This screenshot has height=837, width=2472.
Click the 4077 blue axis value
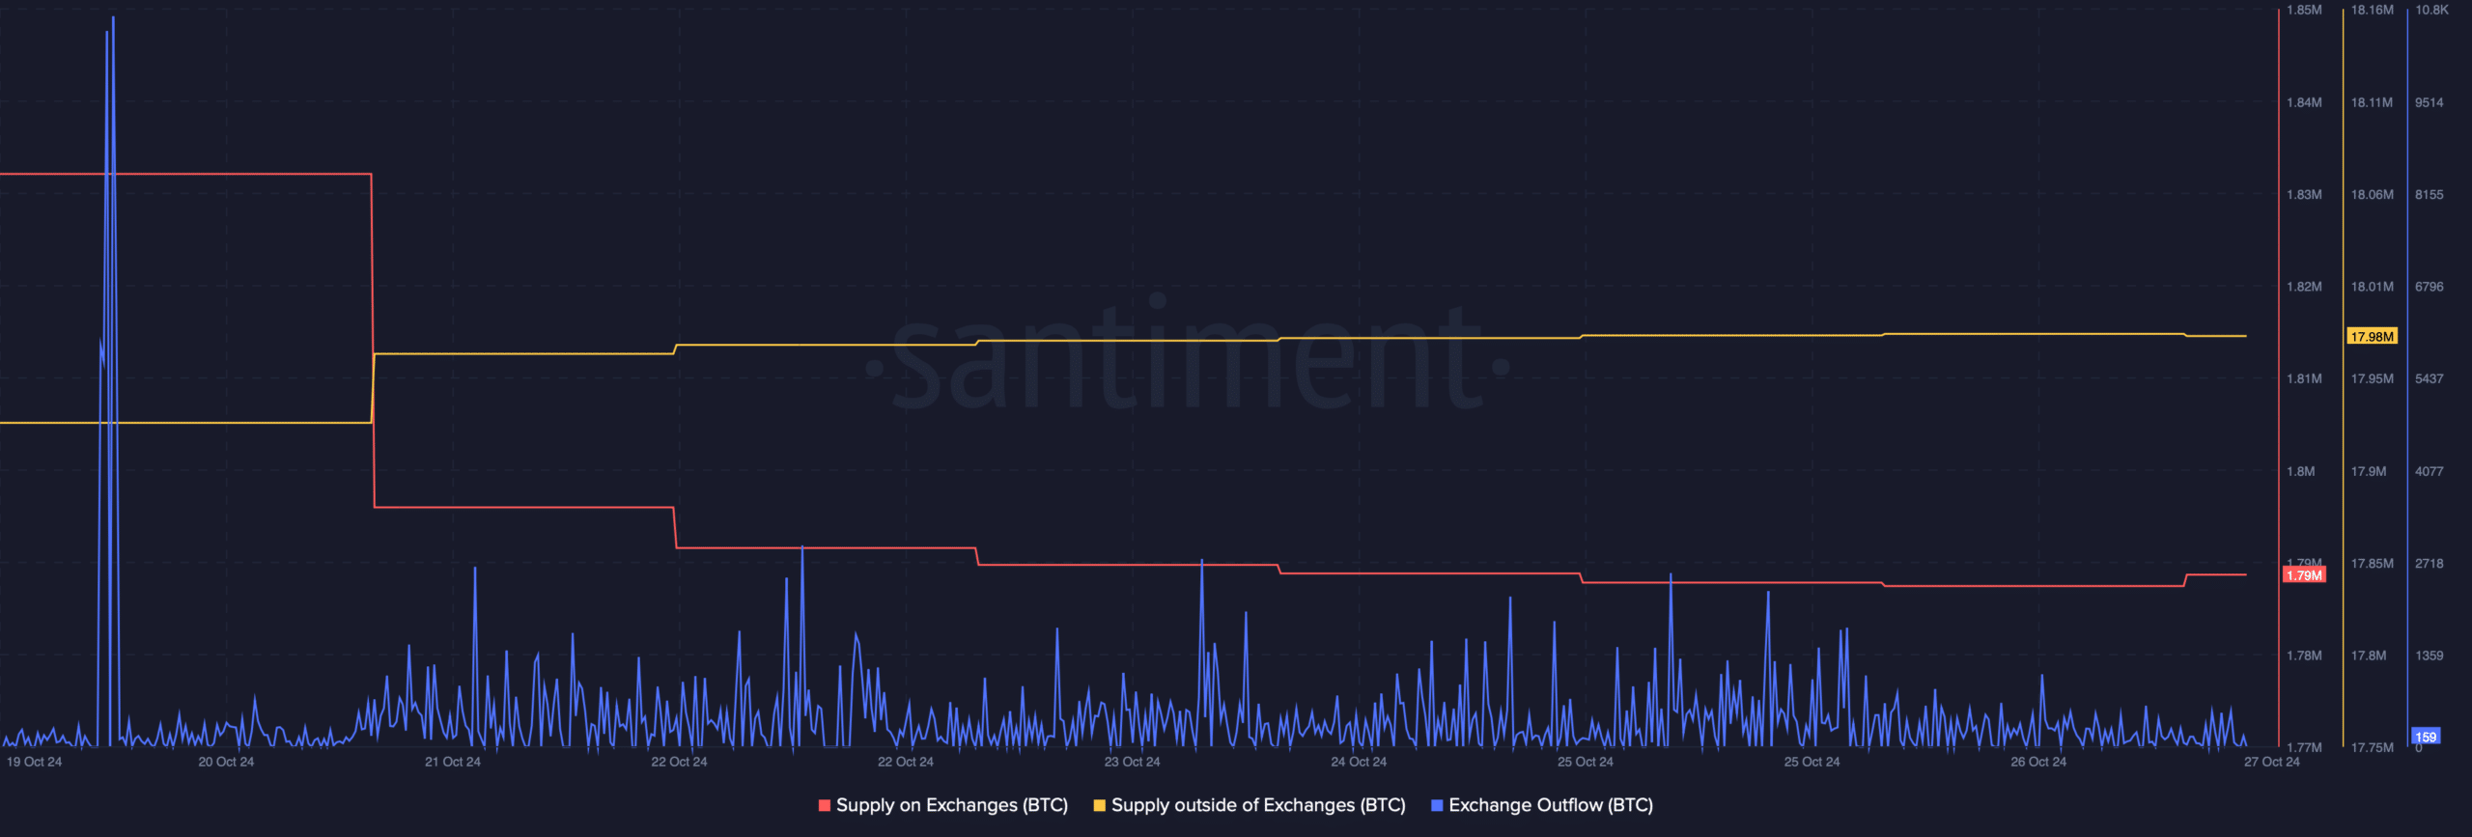click(x=2429, y=471)
